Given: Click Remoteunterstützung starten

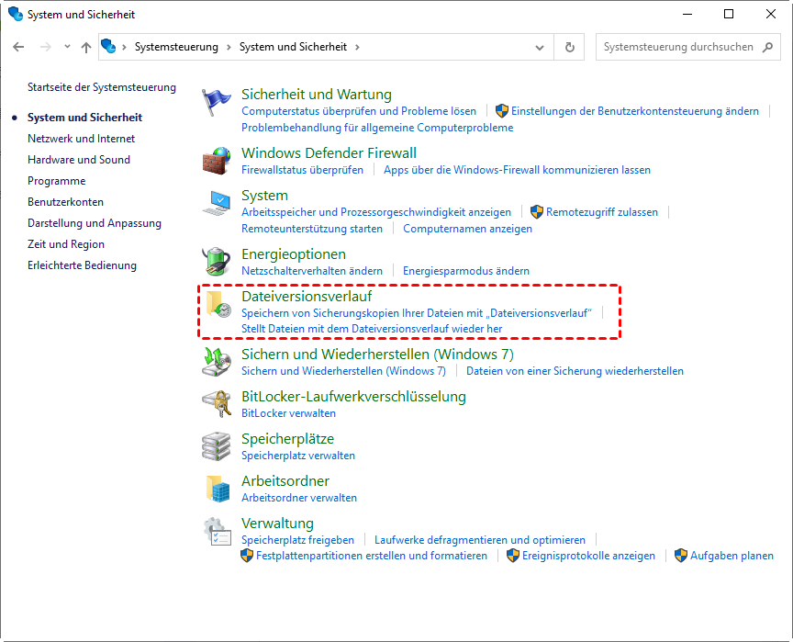Looking at the screenshot, I should 311,229.
